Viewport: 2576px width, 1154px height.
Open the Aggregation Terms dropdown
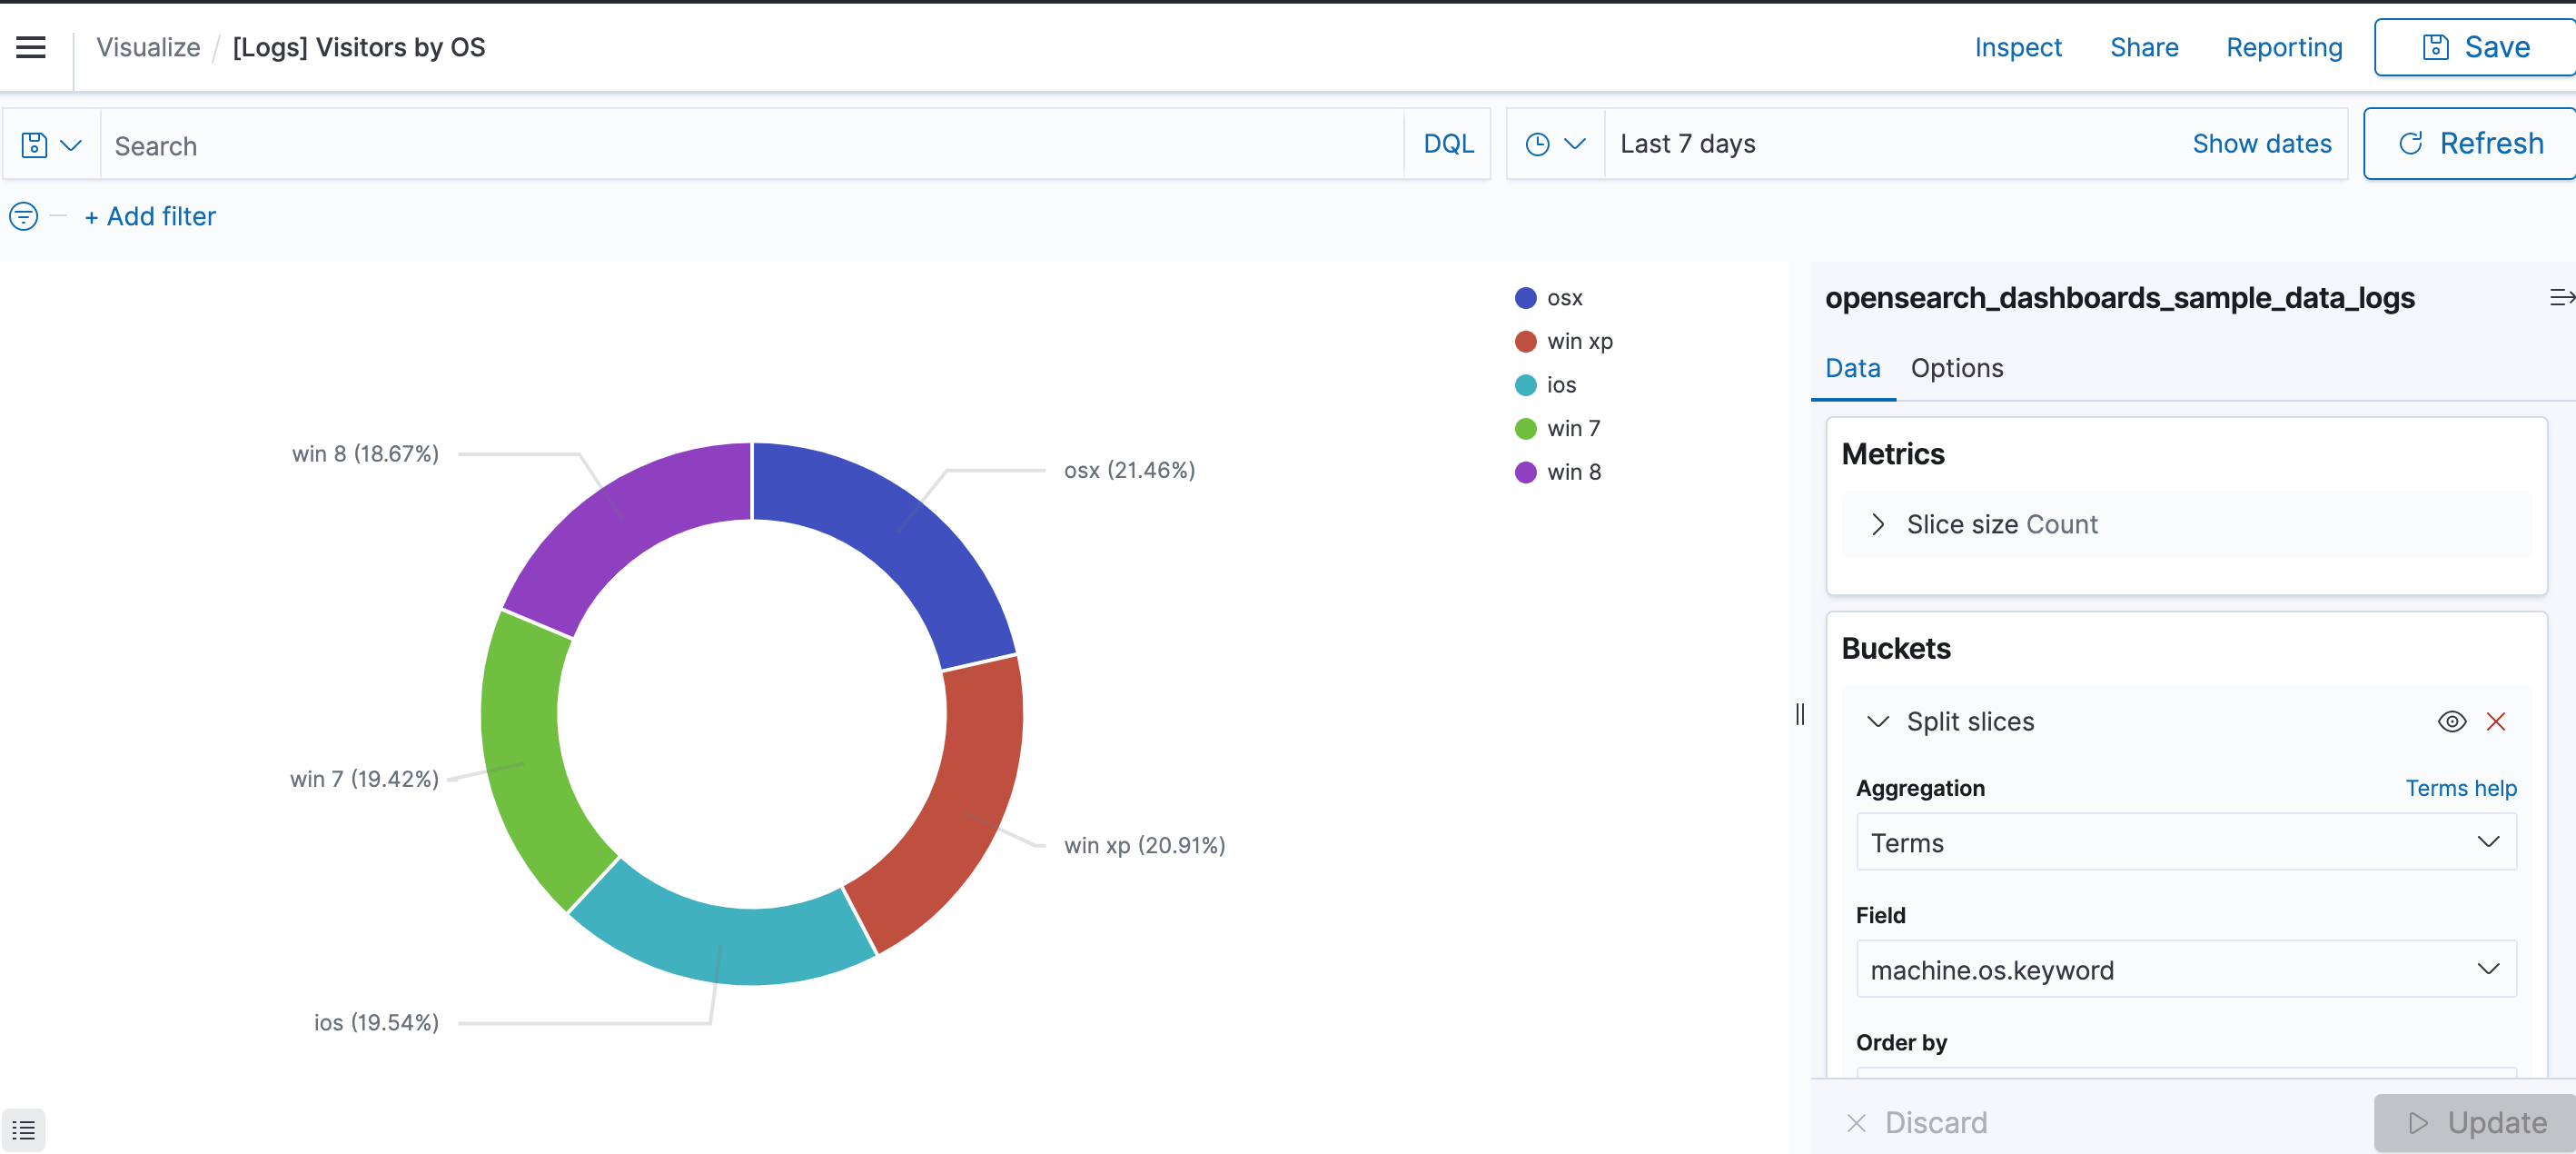(2185, 842)
